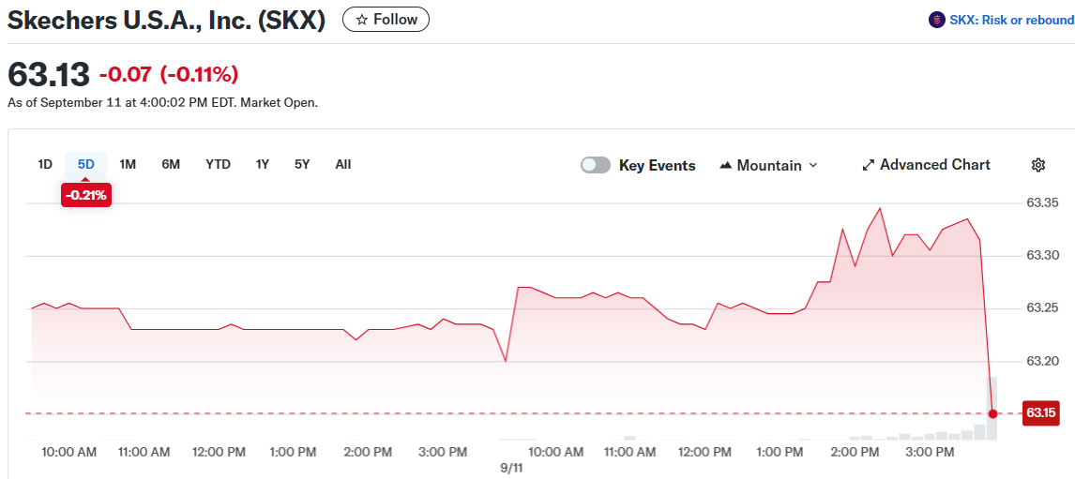Switch to the 1M time range
Image resolution: width=1075 pixels, height=479 pixels.
pos(128,164)
